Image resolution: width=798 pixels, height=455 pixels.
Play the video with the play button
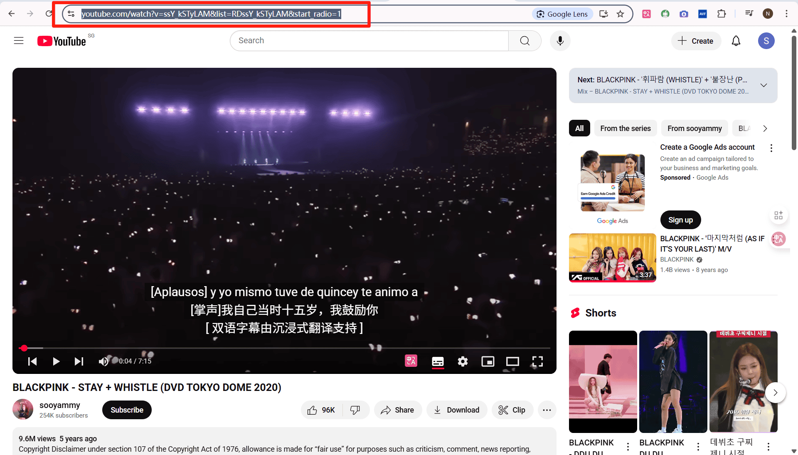coord(56,361)
